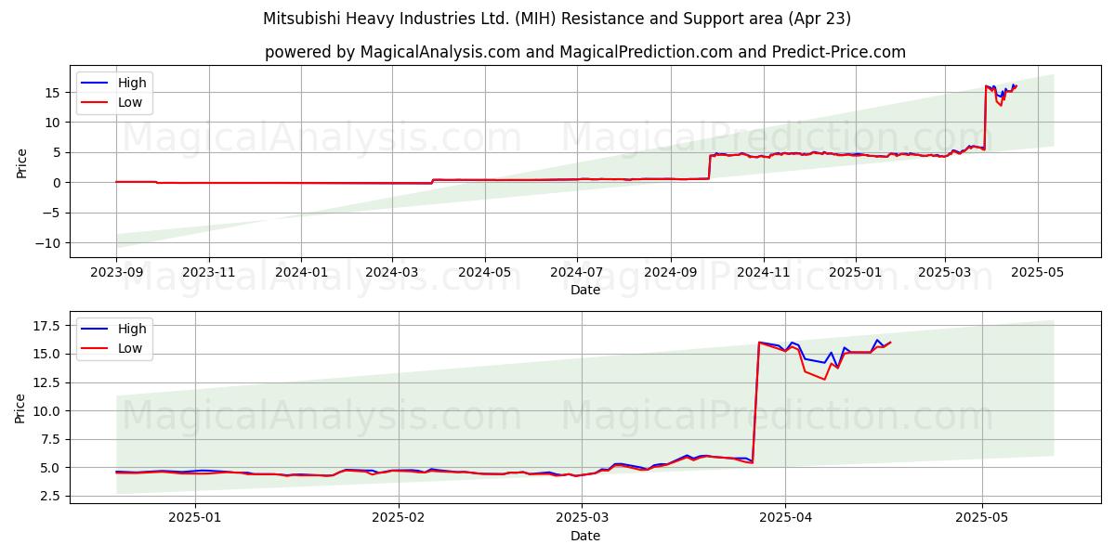Viewport: 1115px width, 557px height.
Task: Click the '2024-01' tick on the upper x-axis
Action: (301, 272)
